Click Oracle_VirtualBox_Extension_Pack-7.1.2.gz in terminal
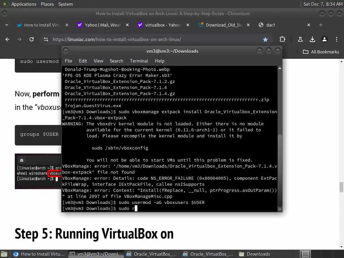 [120, 81]
